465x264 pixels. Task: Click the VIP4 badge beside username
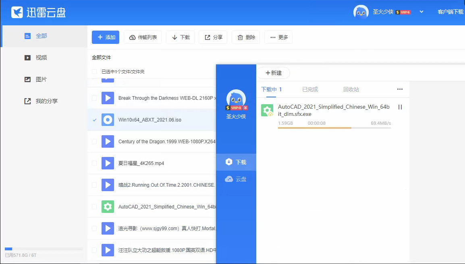click(403, 12)
